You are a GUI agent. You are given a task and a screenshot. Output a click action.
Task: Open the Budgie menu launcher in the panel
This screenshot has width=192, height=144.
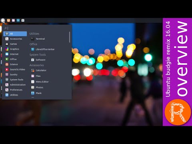(3, 20)
